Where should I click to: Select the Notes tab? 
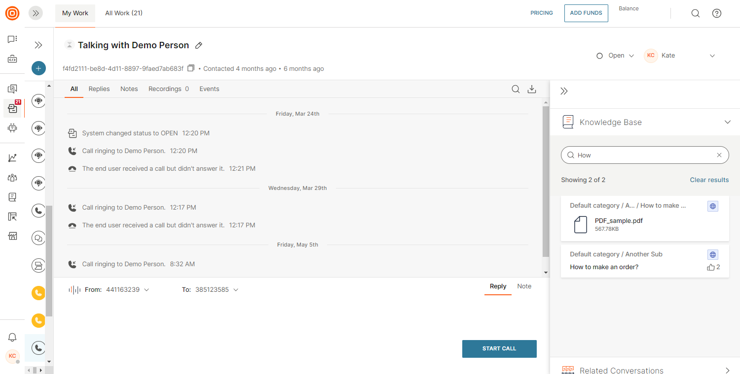click(x=129, y=89)
